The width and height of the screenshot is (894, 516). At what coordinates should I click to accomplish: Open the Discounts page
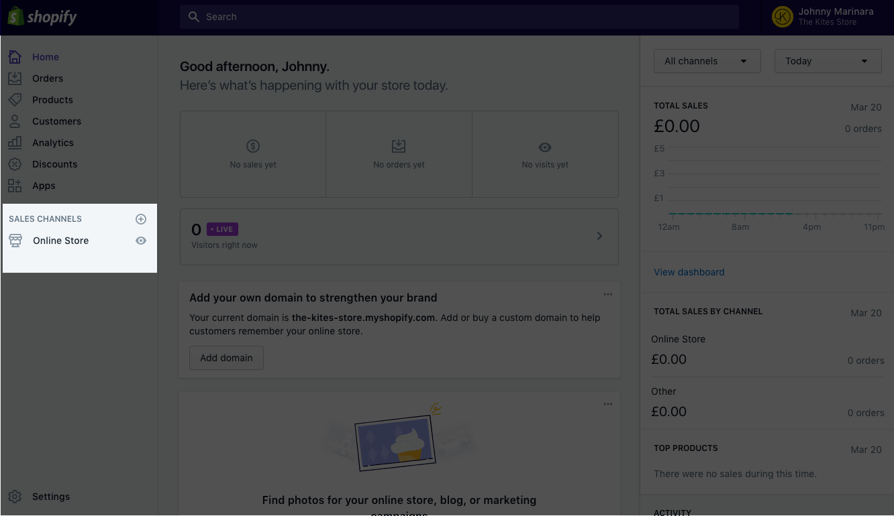[x=54, y=164]
